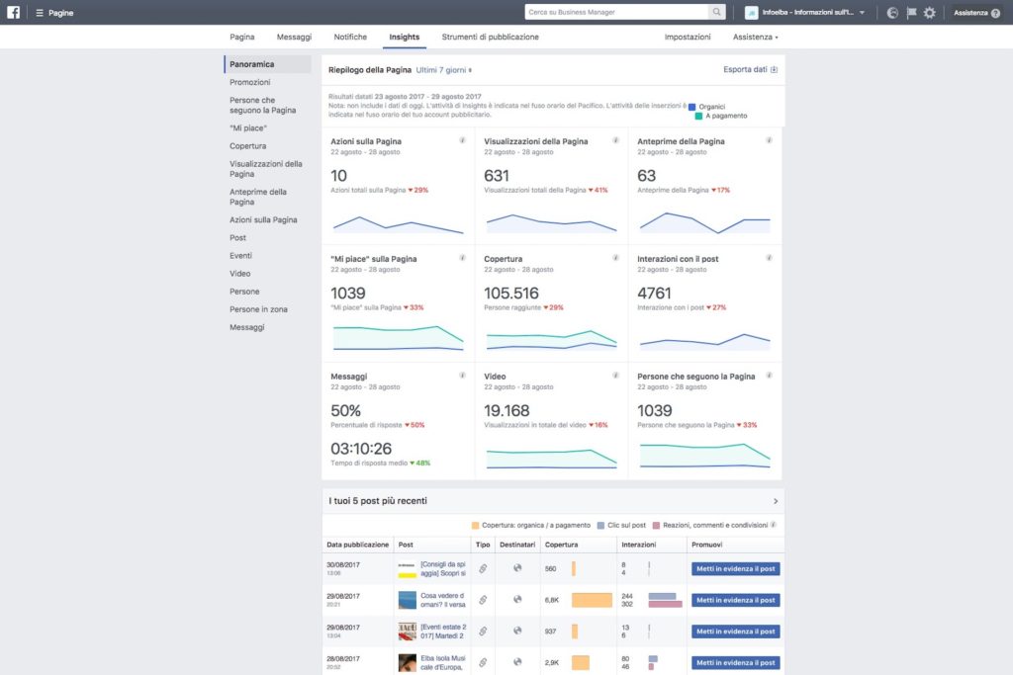Click info icon on Anteprime della Pagina card
1013x675 pixels.
tap(769, 140)
